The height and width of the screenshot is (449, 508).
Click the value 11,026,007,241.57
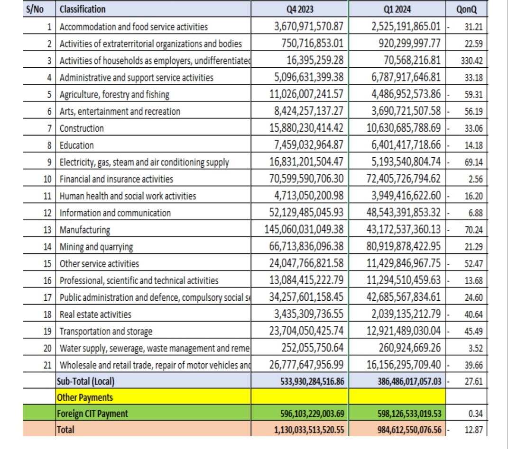click(x=306, y=94)
